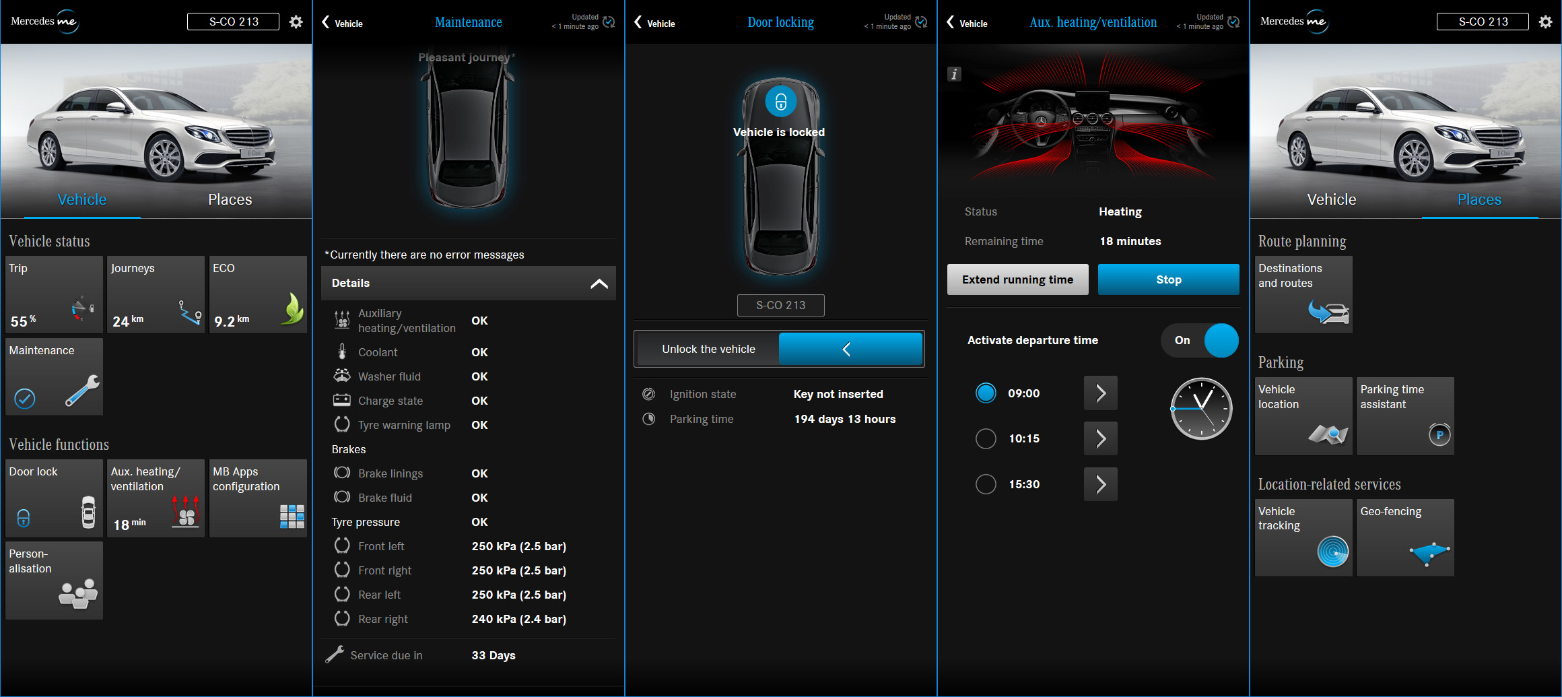1562x697 pixels.
Task: Click the Brake linings row
Action: [x=468, y=473]
